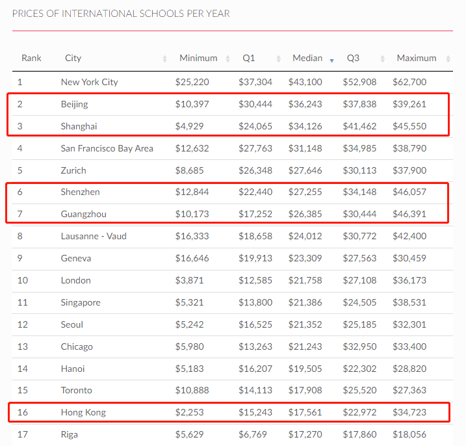
Task: Click the City column sort arrows
Action: pyautogui.click(x=165, y=59)
